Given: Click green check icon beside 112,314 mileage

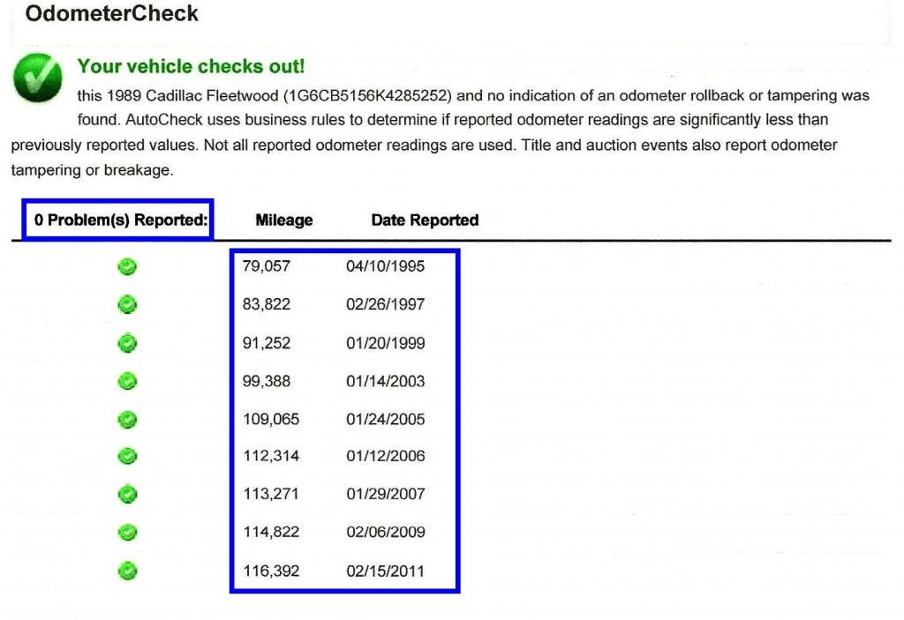Looking at the screenshot, I should click(x=127, y=456).
